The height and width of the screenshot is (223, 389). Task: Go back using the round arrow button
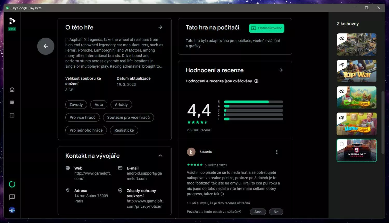46,46
